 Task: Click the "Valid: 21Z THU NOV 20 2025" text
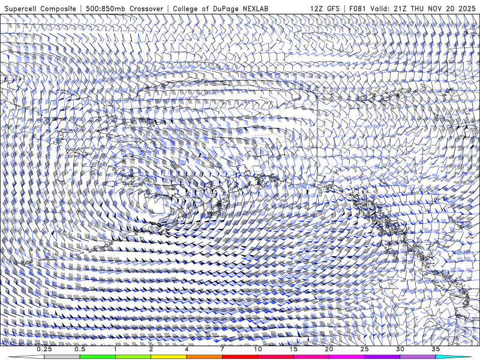pyautogui.click(x=423, y=8)
